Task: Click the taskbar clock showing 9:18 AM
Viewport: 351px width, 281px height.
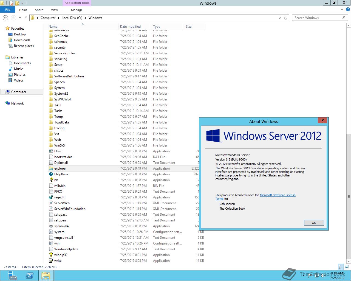Action: (337, 276)
